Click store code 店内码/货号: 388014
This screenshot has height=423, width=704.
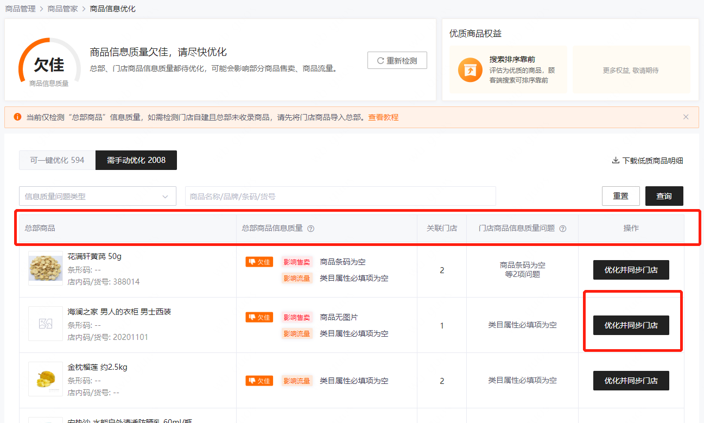104,282
